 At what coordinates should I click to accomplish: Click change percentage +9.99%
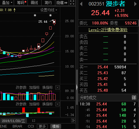121,15
